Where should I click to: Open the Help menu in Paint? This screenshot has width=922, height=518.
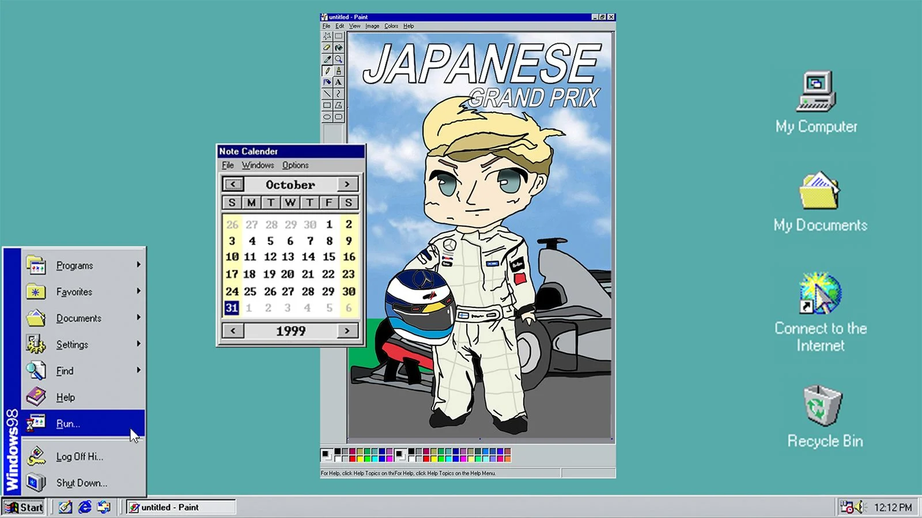(409, 26)
